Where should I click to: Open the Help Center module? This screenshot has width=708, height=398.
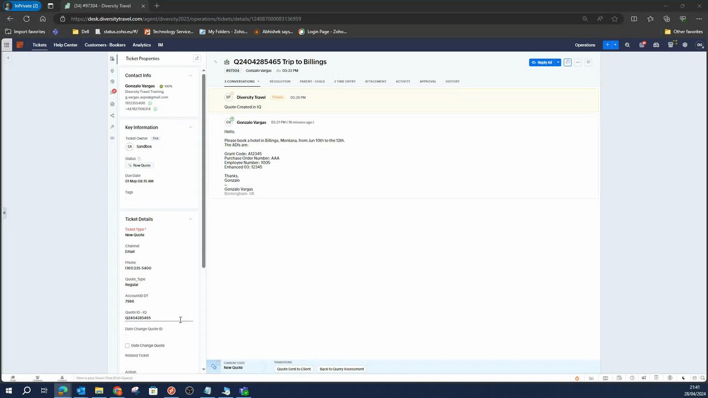coord(65,45)
